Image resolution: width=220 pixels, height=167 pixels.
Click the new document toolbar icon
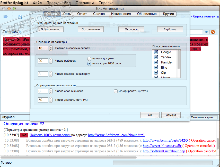20,17
